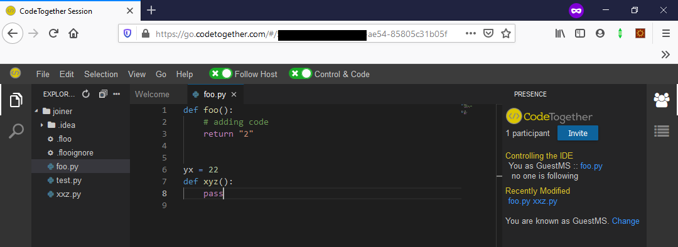This screenshot has height=247, width=678.
Task: Click the tracking protection shield icon
Action: 127,33
